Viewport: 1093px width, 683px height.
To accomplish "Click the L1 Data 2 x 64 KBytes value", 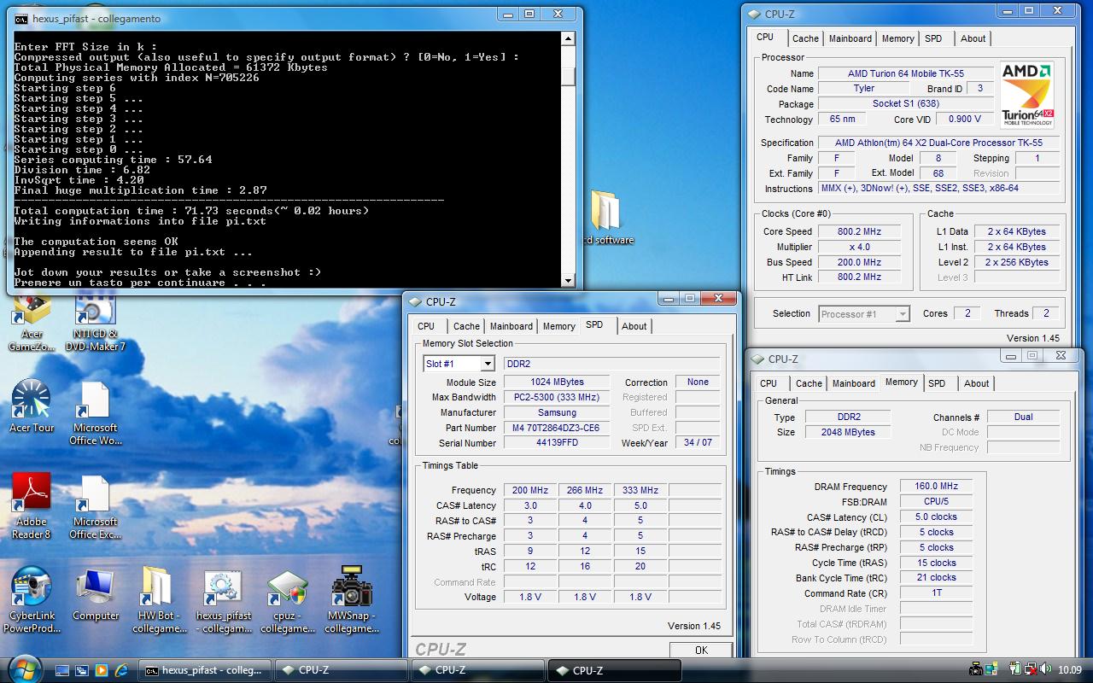I will [1016, 231].
